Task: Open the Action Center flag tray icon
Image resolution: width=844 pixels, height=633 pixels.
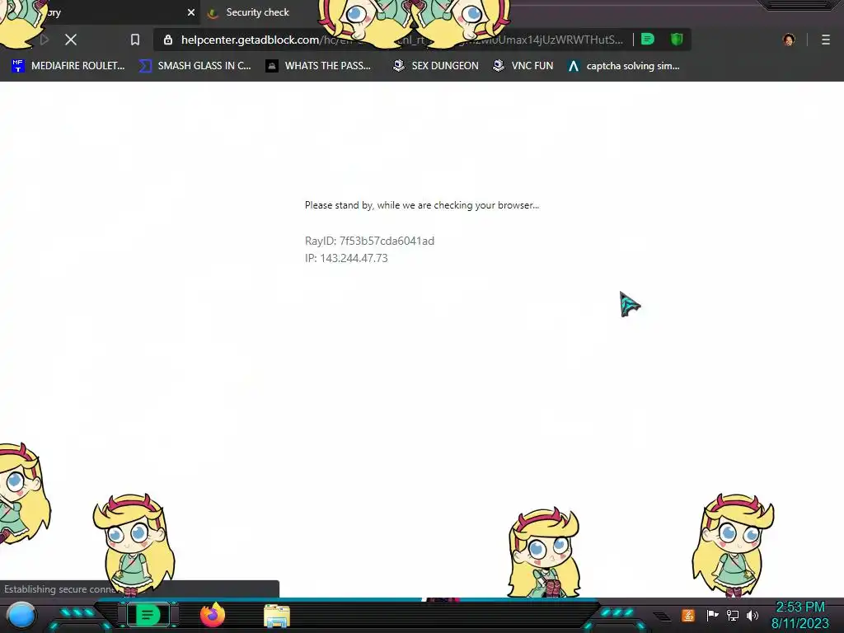Action: (712, 615)
